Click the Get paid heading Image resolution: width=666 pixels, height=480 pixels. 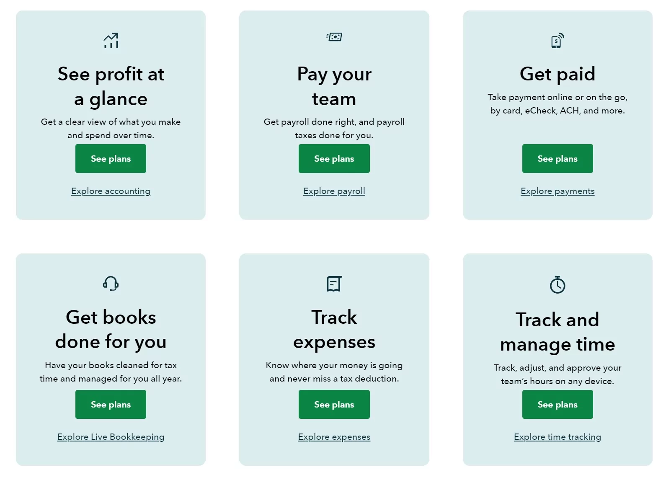pyautogui.click(x=557, y=74)
